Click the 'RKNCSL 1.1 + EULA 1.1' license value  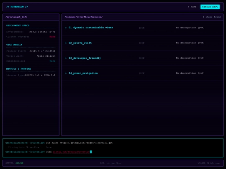[x=40, y=75]
